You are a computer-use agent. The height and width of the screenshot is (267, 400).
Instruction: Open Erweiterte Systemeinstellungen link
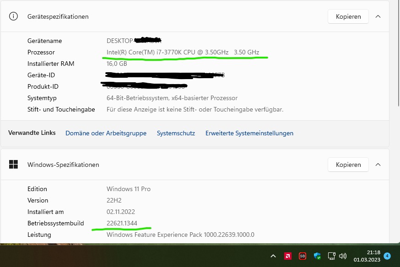[x=249, y=133]
